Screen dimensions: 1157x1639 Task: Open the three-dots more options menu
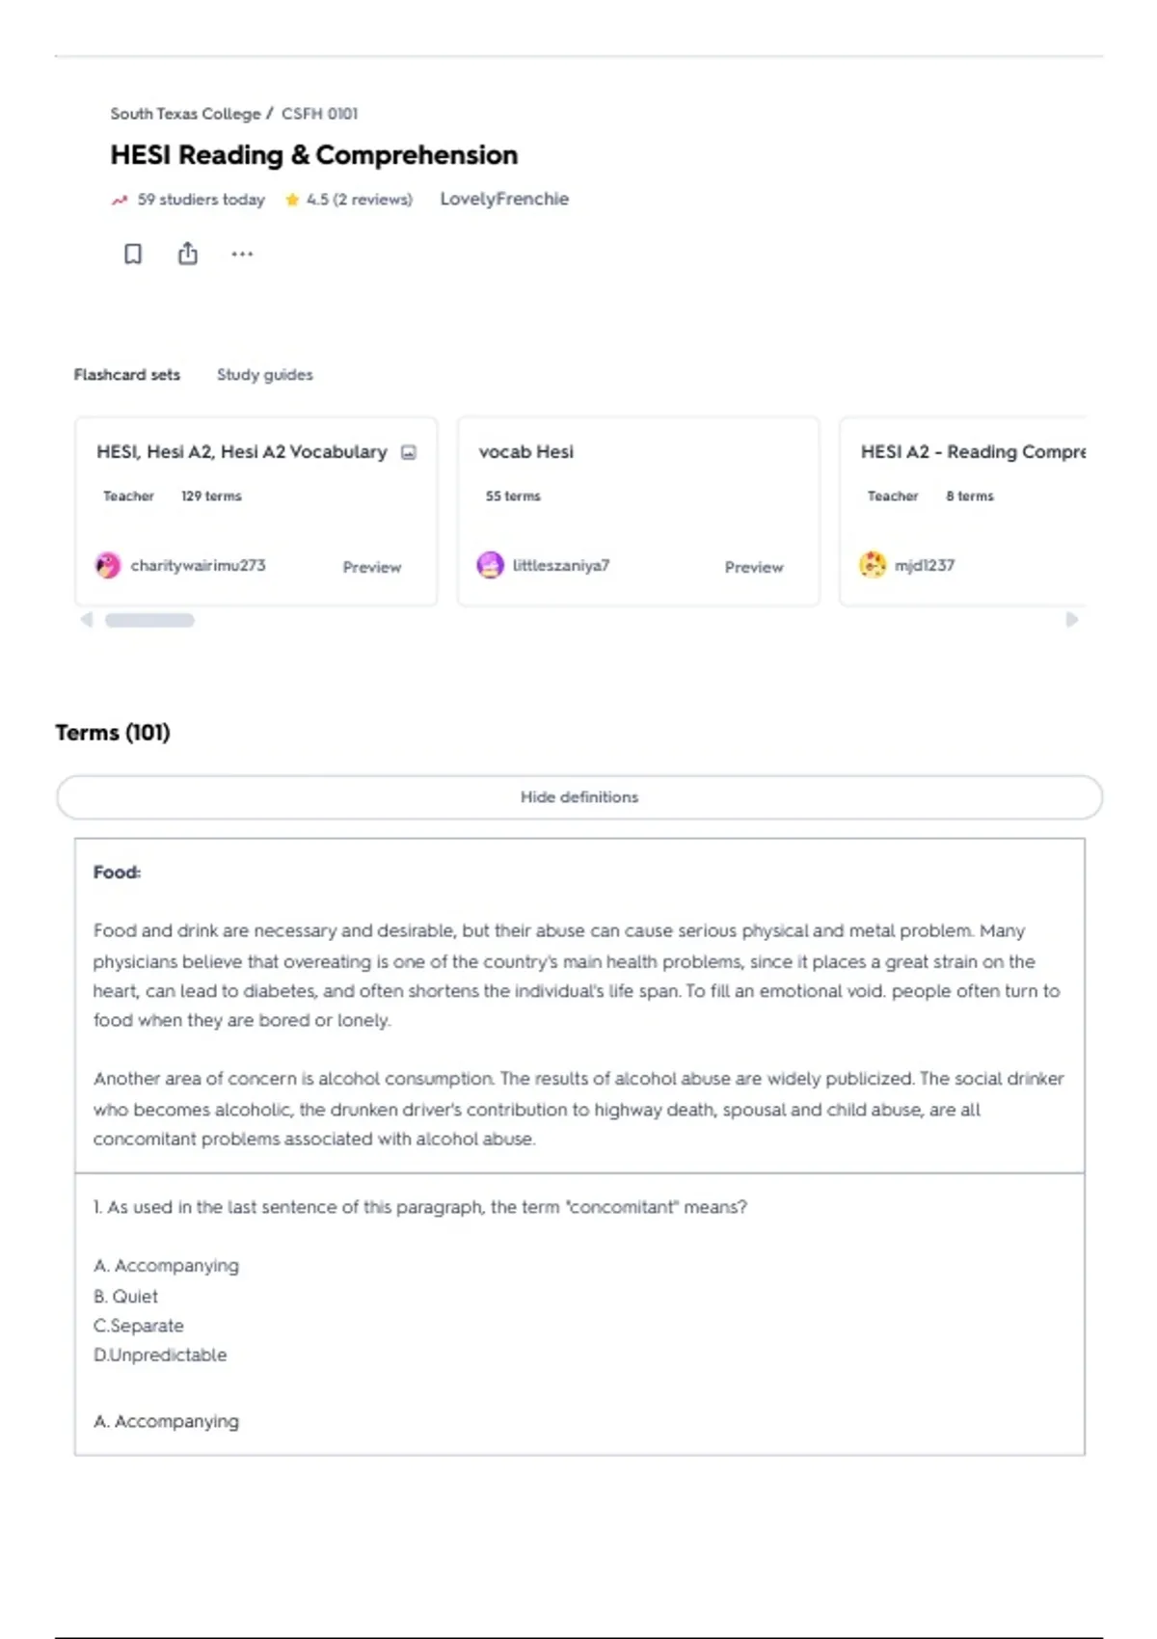[x=242, y=254]
